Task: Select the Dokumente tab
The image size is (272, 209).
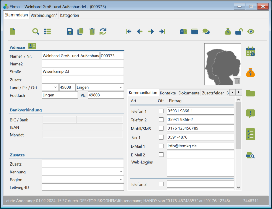Action: point(189,93)
